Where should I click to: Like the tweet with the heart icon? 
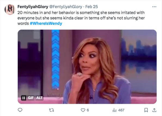point(83,110)
